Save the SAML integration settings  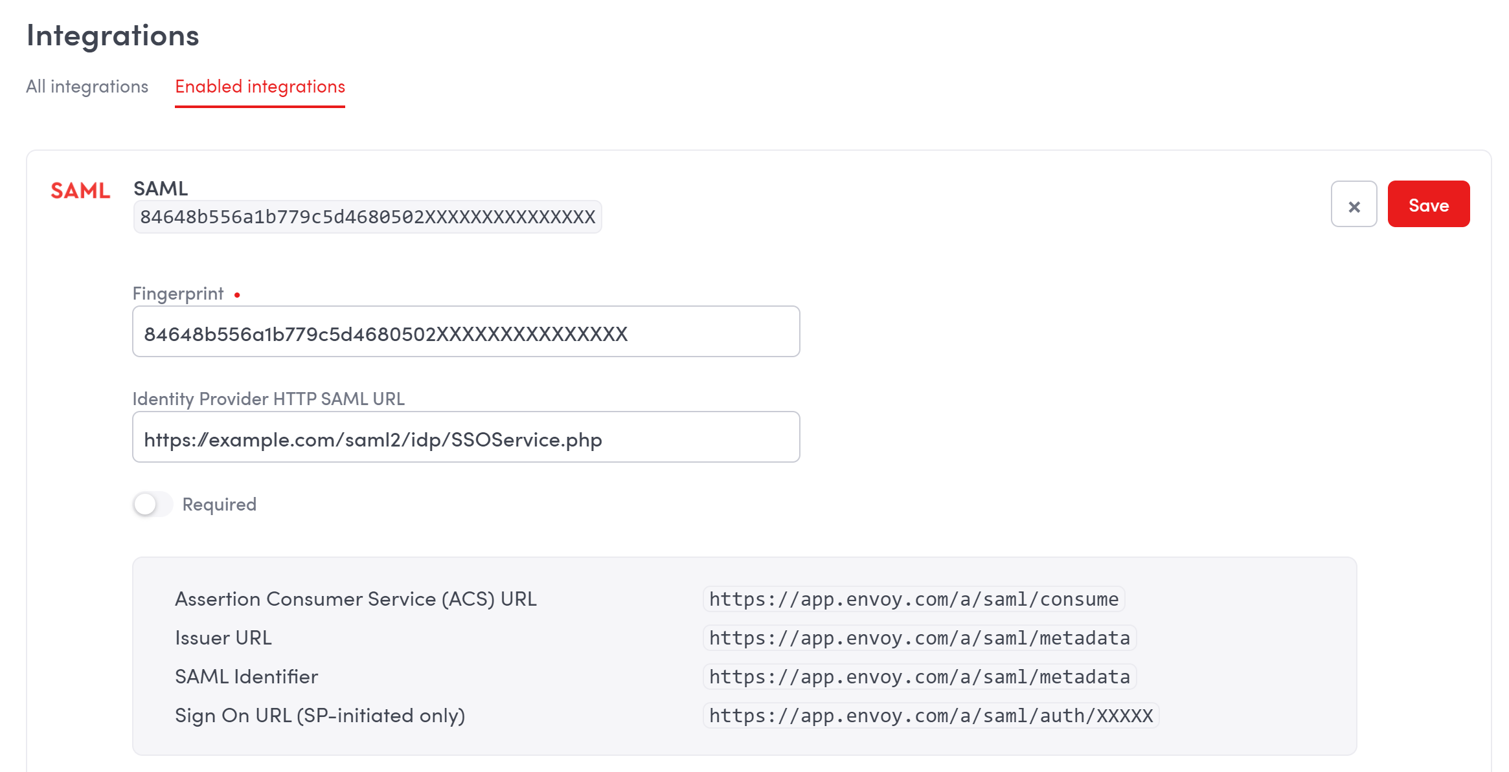(1428, 204)
